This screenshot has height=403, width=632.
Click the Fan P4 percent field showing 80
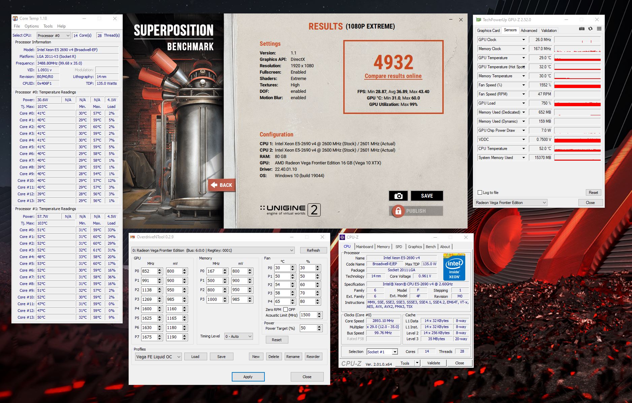307,301
